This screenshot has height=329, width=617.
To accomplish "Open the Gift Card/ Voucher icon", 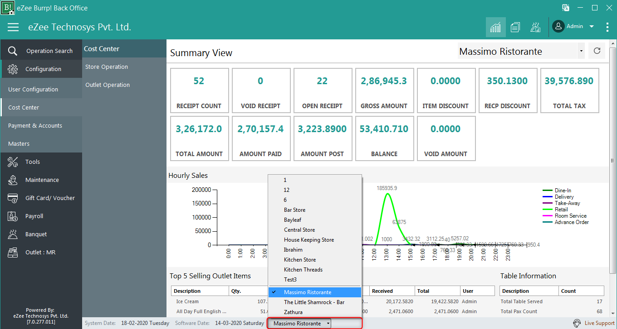I will (x=13, y=198).
